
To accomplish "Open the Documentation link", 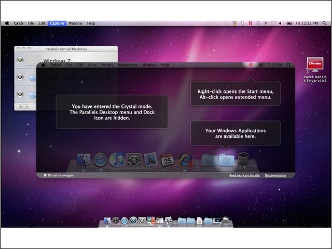I will pyautogui.click(x=275, y=175).
